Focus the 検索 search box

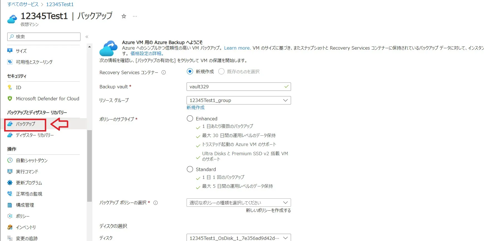tap(44, 37)
